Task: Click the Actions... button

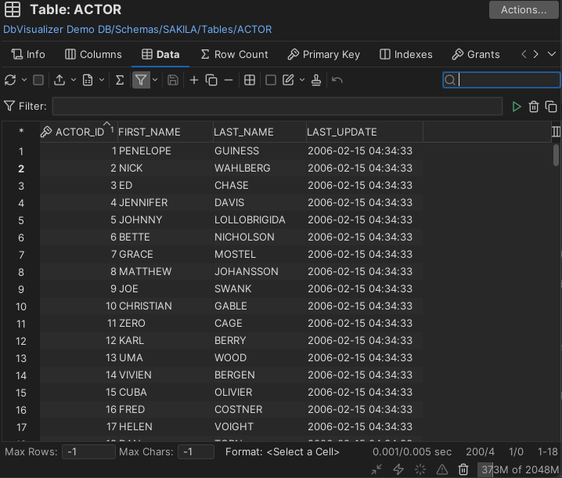Action: 524,10
